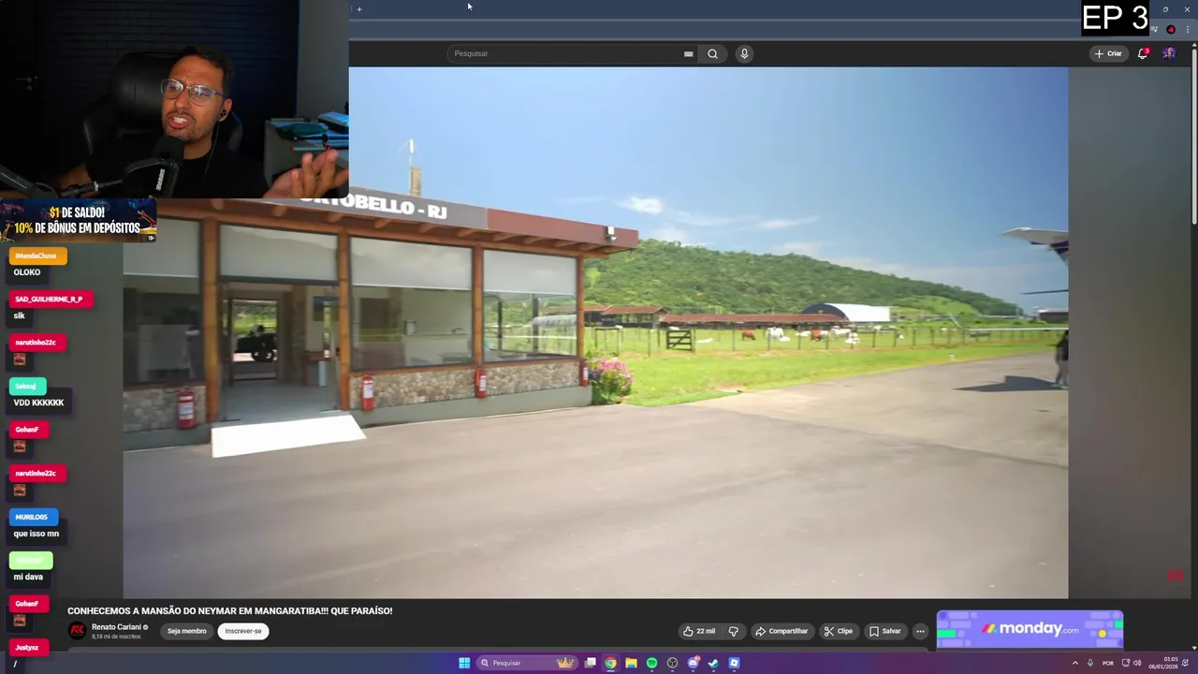
Task: Click the taskbar Pesquisar search box
Action: point(528,663)
